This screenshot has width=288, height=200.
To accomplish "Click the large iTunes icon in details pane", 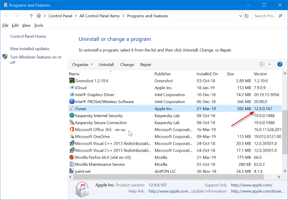I will click(82, 190).
